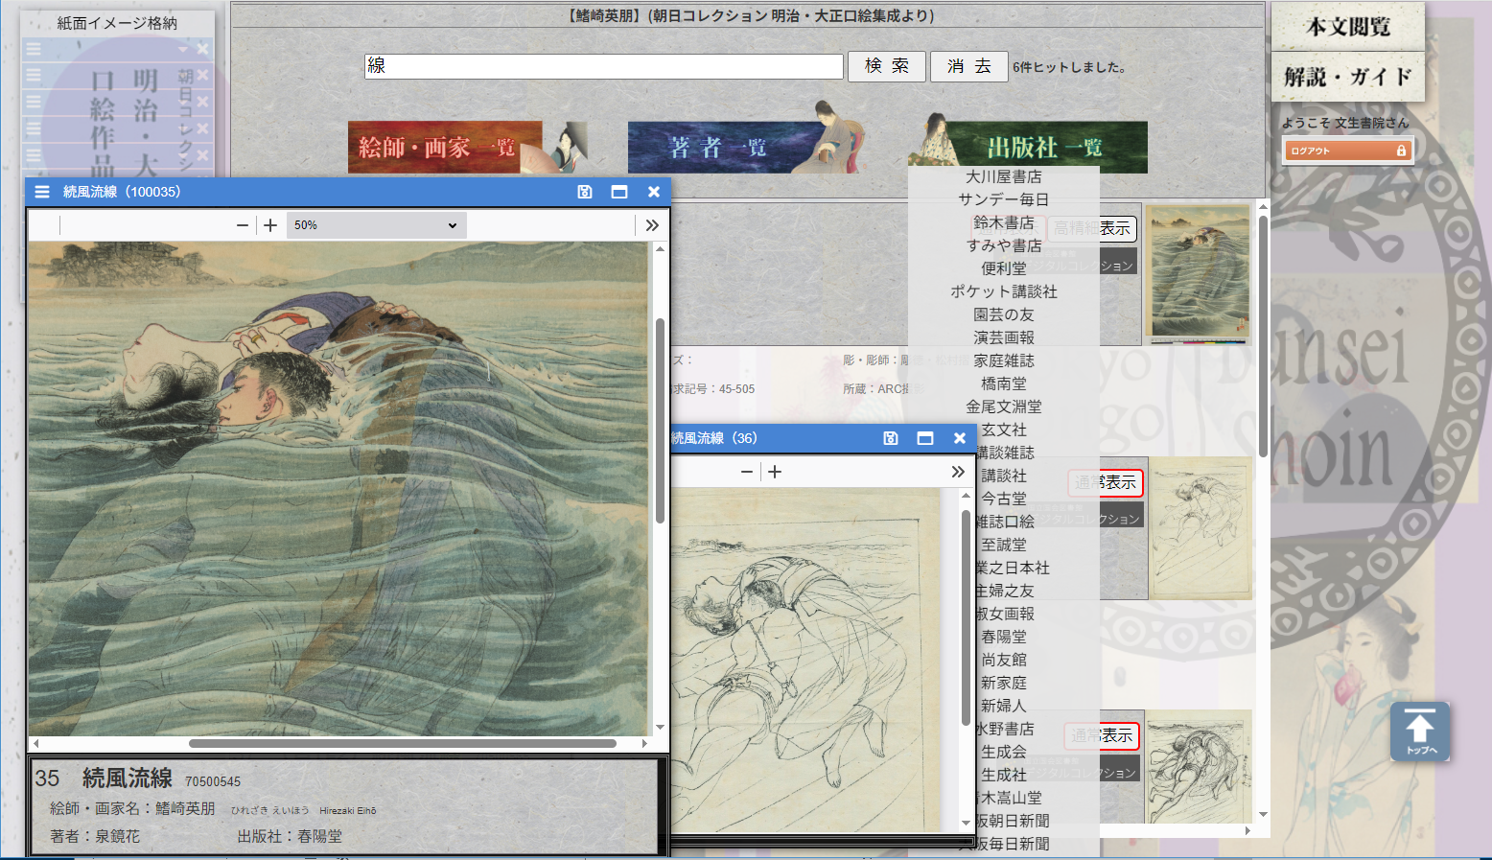Click 著者：泉鏡花 text in caption
The height and width of the screenshot is (860, 1492).
[x=95, y=836]
